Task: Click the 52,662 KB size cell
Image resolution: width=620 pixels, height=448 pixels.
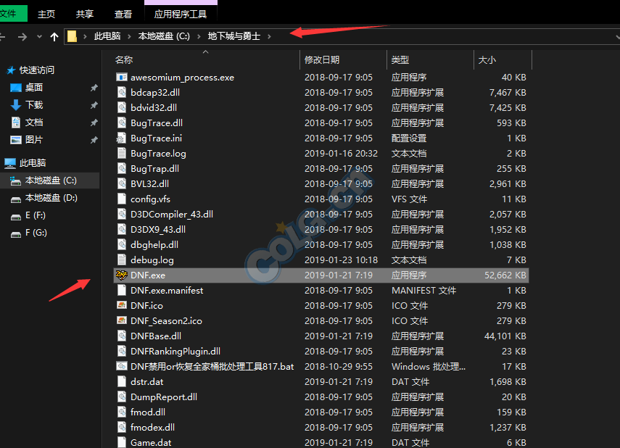Action: [x=505, y=275]
